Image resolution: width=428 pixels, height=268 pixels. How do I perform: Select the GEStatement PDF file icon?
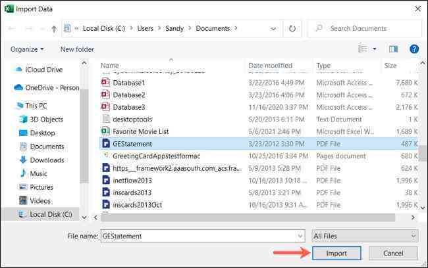tap(106, 144)
